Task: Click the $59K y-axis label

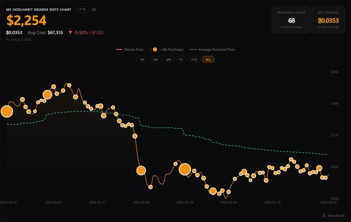Action: coord(334,198)
